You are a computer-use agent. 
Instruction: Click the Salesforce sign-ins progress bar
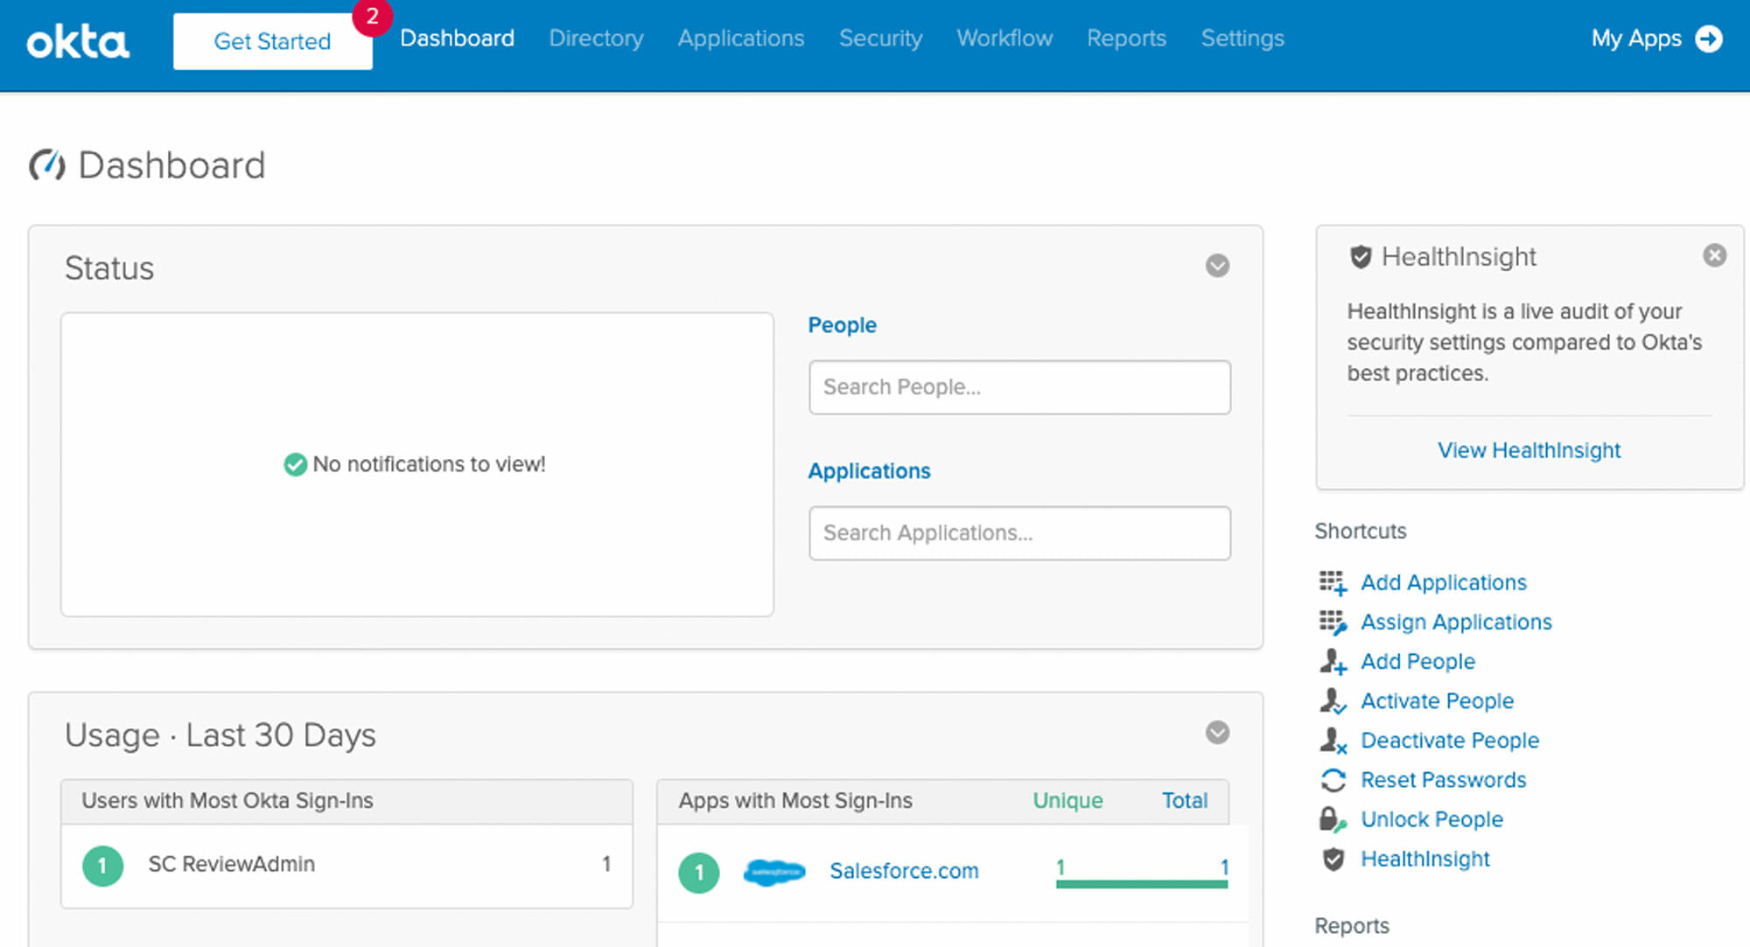(x=1141, y=884)
